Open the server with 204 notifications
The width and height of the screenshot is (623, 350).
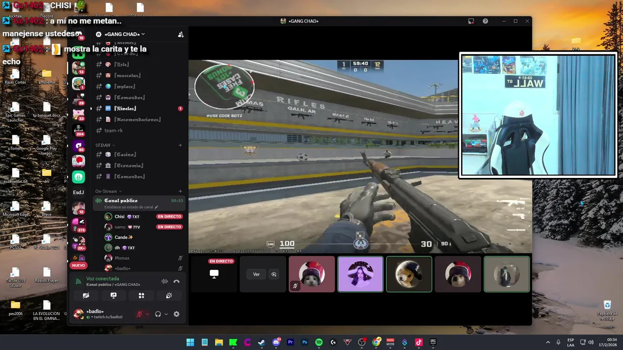tap(78, 130)
